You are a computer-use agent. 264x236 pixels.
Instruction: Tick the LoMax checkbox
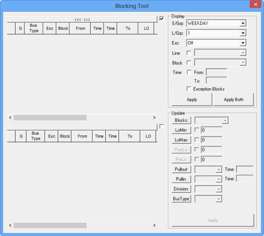coord(197,140)
